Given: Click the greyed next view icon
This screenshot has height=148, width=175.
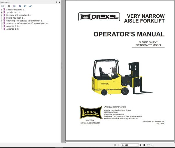Looking at the screenshot, I should pyautogui.click(x=153, y=145).
